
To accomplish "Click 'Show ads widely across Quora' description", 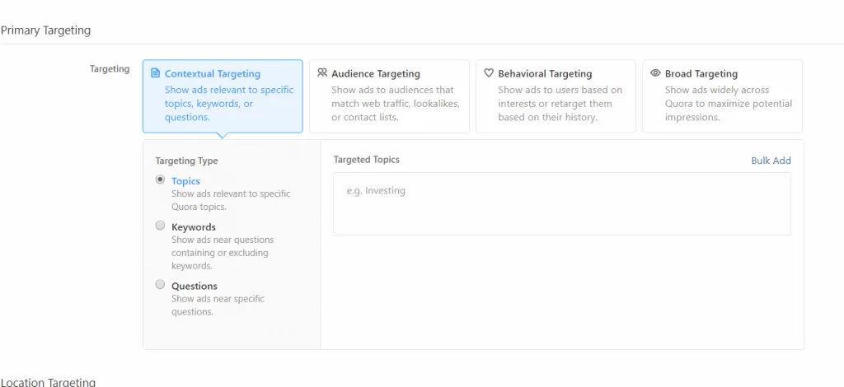I will click(729, 103).
